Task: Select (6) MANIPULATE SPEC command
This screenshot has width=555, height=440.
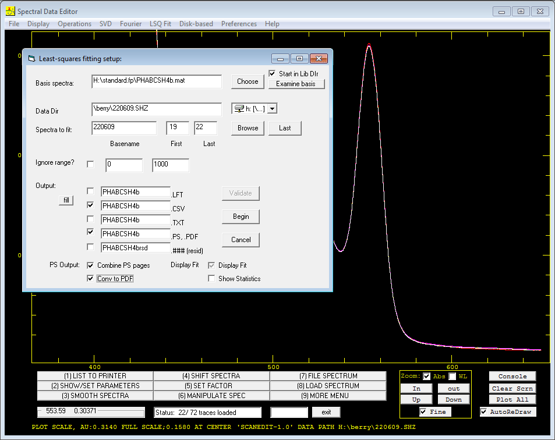Action: pyautogui.click(x=211, y=396)
